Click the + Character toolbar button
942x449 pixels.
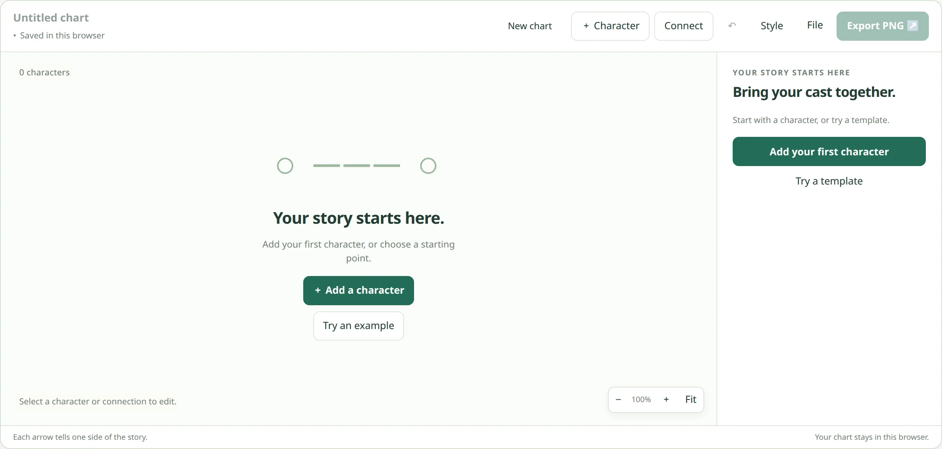(610, 26)
